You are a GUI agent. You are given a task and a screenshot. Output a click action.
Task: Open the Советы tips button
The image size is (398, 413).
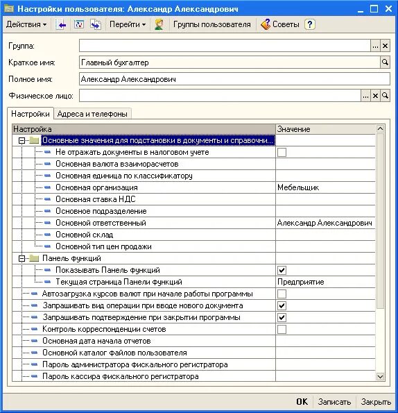(280, 24)
